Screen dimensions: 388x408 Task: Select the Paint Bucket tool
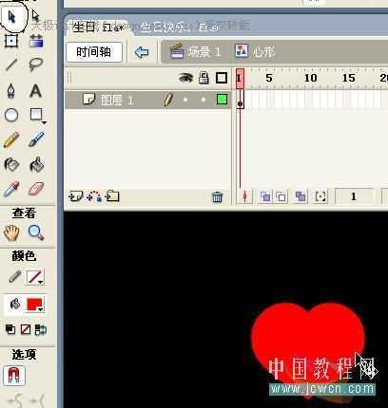click(x=36, y=164)
